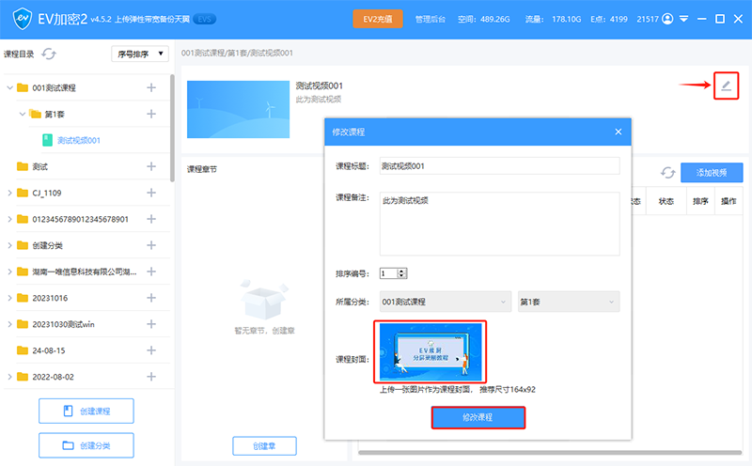Click the refresh icon left of 添加视频
752x466 pixels.
(668, 173)
